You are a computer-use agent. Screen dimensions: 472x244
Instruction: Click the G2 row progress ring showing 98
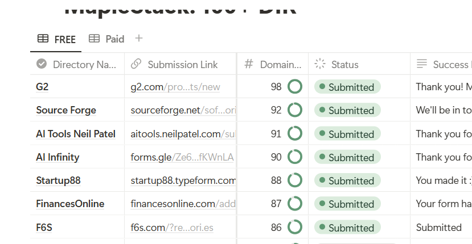point(294,87)
